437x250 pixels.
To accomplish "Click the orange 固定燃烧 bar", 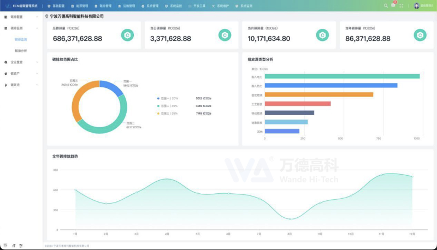I will [319, 94].
